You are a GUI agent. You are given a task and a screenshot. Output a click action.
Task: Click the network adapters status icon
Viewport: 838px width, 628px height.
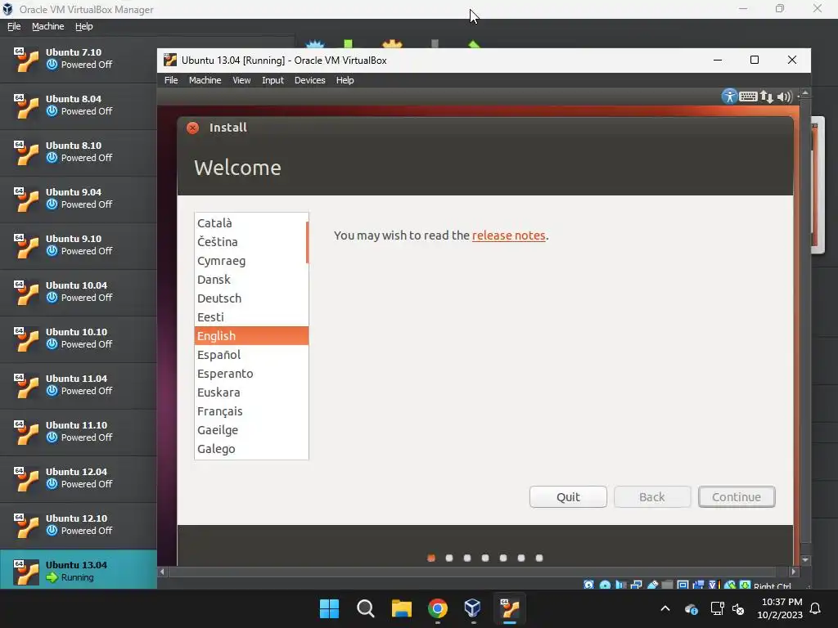click(x=636, y=585)
